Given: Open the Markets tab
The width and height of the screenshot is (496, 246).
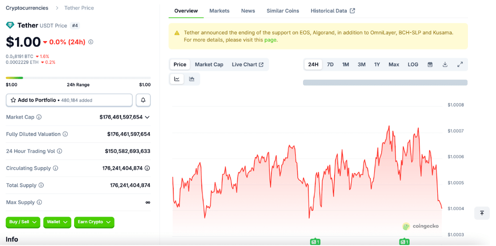Looking at the screenshot, I should coord(219,11).
